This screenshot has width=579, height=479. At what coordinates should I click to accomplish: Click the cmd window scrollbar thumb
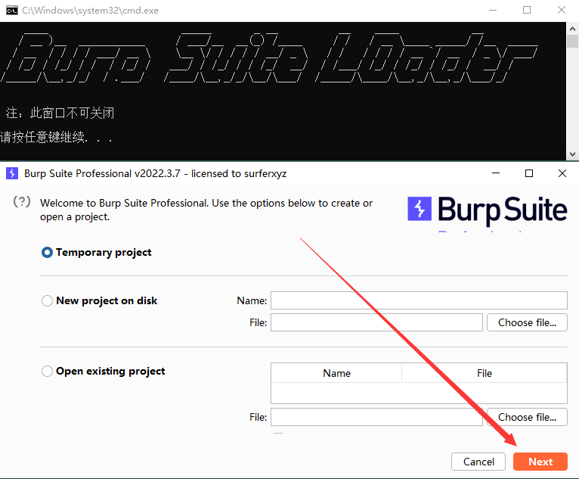click(572, 41)
